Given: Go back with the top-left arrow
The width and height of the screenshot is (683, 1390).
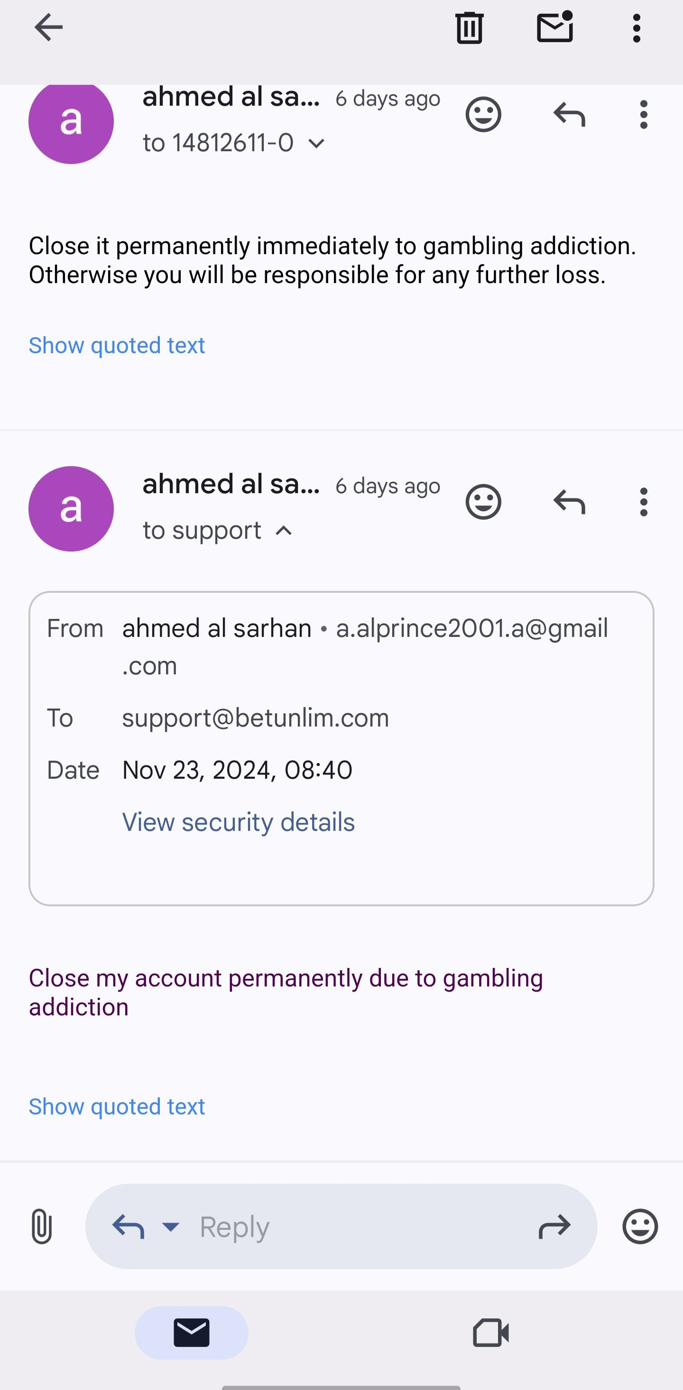Looking at the screenshot, I should [48, 28].
